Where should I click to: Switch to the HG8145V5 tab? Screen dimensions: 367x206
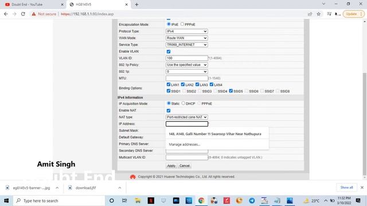click(98, 5)
